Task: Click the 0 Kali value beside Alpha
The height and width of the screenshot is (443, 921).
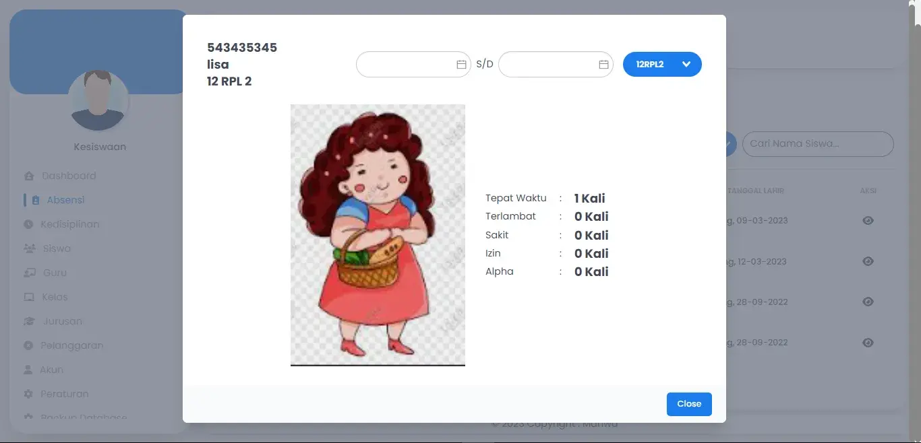Action: click(591, 272)
